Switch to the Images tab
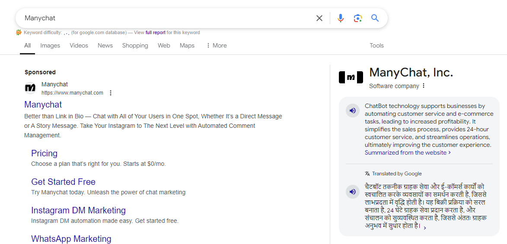This screenshot has height=244, width=507. point(50,45)
